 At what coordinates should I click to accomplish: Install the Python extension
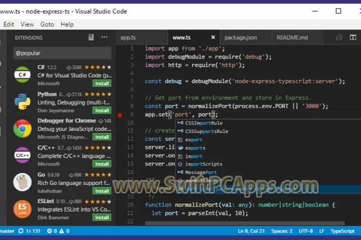coord(102,110)
